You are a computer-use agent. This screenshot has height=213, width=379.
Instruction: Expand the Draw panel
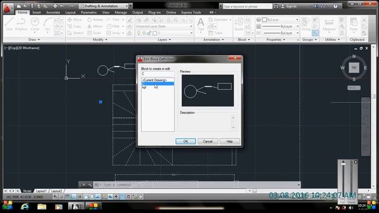pyautogui.click(x=34, y=40)
